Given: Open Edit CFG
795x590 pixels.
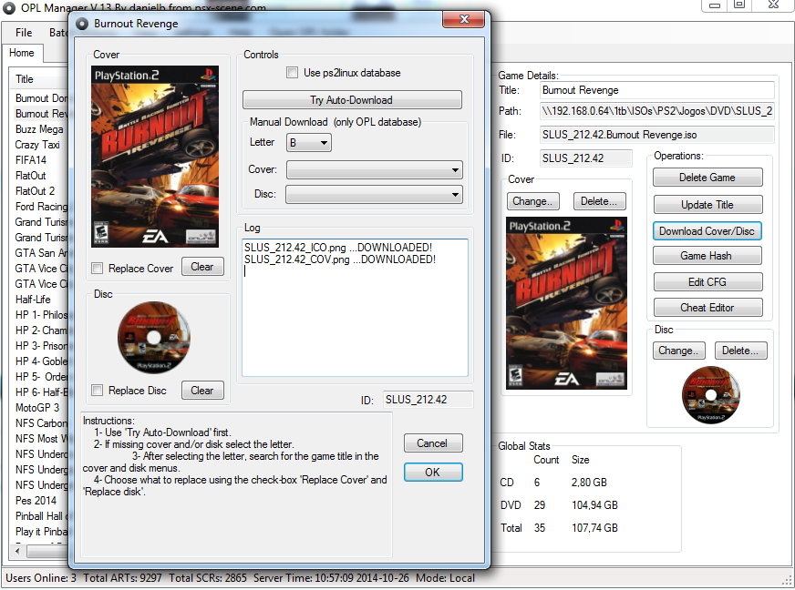Looking at the screenshot, I should pos(707,282).
